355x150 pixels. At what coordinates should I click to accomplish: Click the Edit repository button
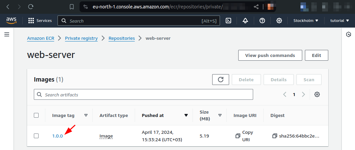316,55
